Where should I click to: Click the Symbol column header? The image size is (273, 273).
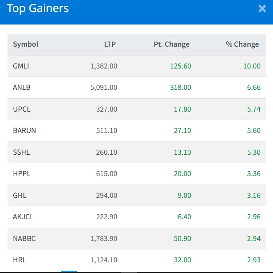click(x=26, y=44)
